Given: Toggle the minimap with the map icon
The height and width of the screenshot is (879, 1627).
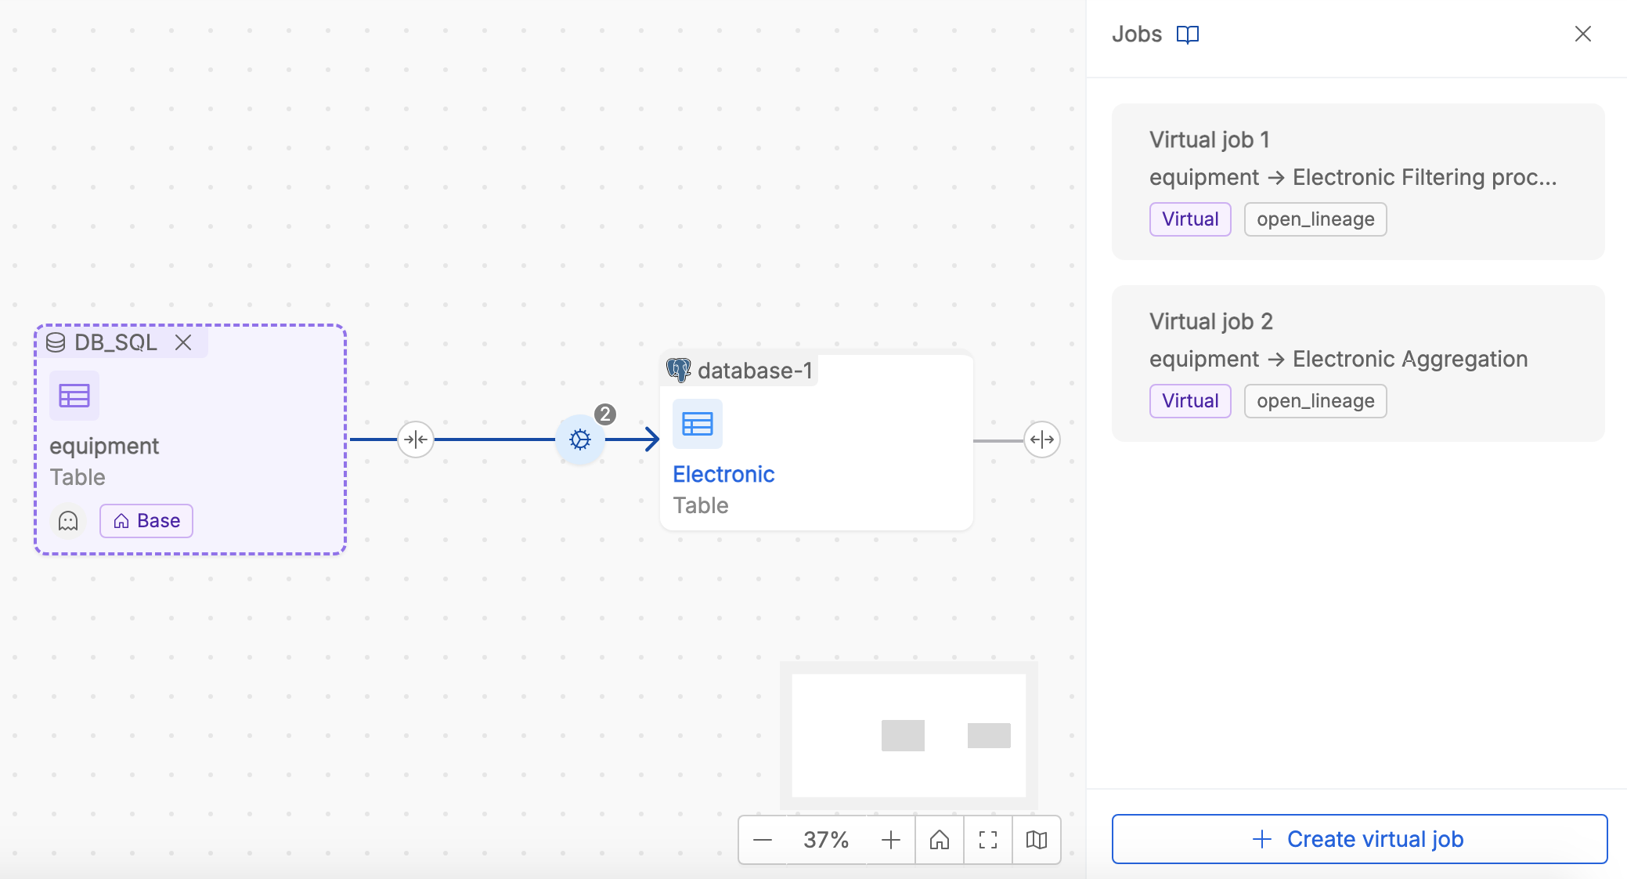Looking at the screenshot, I should coord(1037,840).
